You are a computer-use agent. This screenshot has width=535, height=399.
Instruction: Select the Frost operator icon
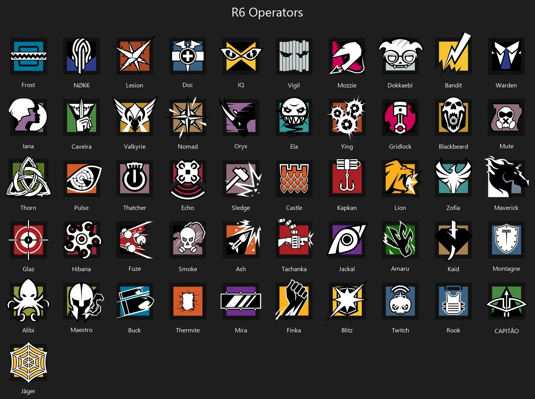tap(28, 56)
